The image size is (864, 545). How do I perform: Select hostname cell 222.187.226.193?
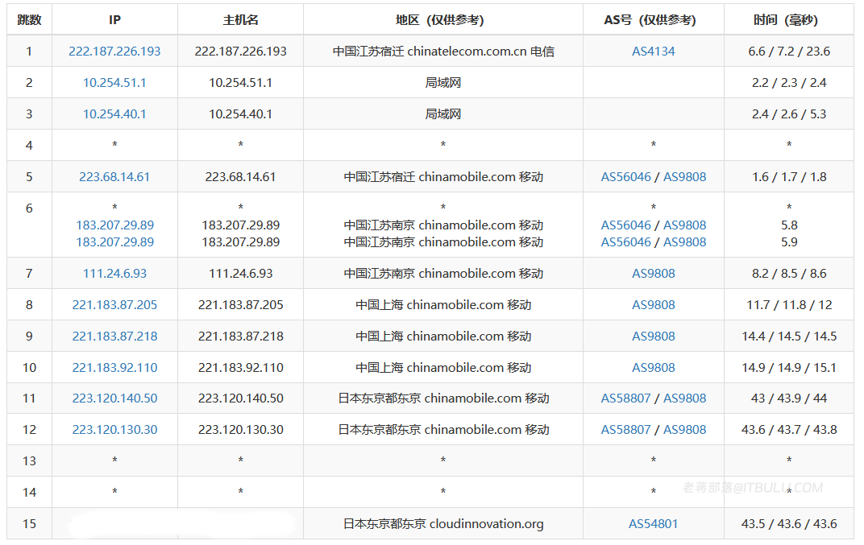click(240, 52)
